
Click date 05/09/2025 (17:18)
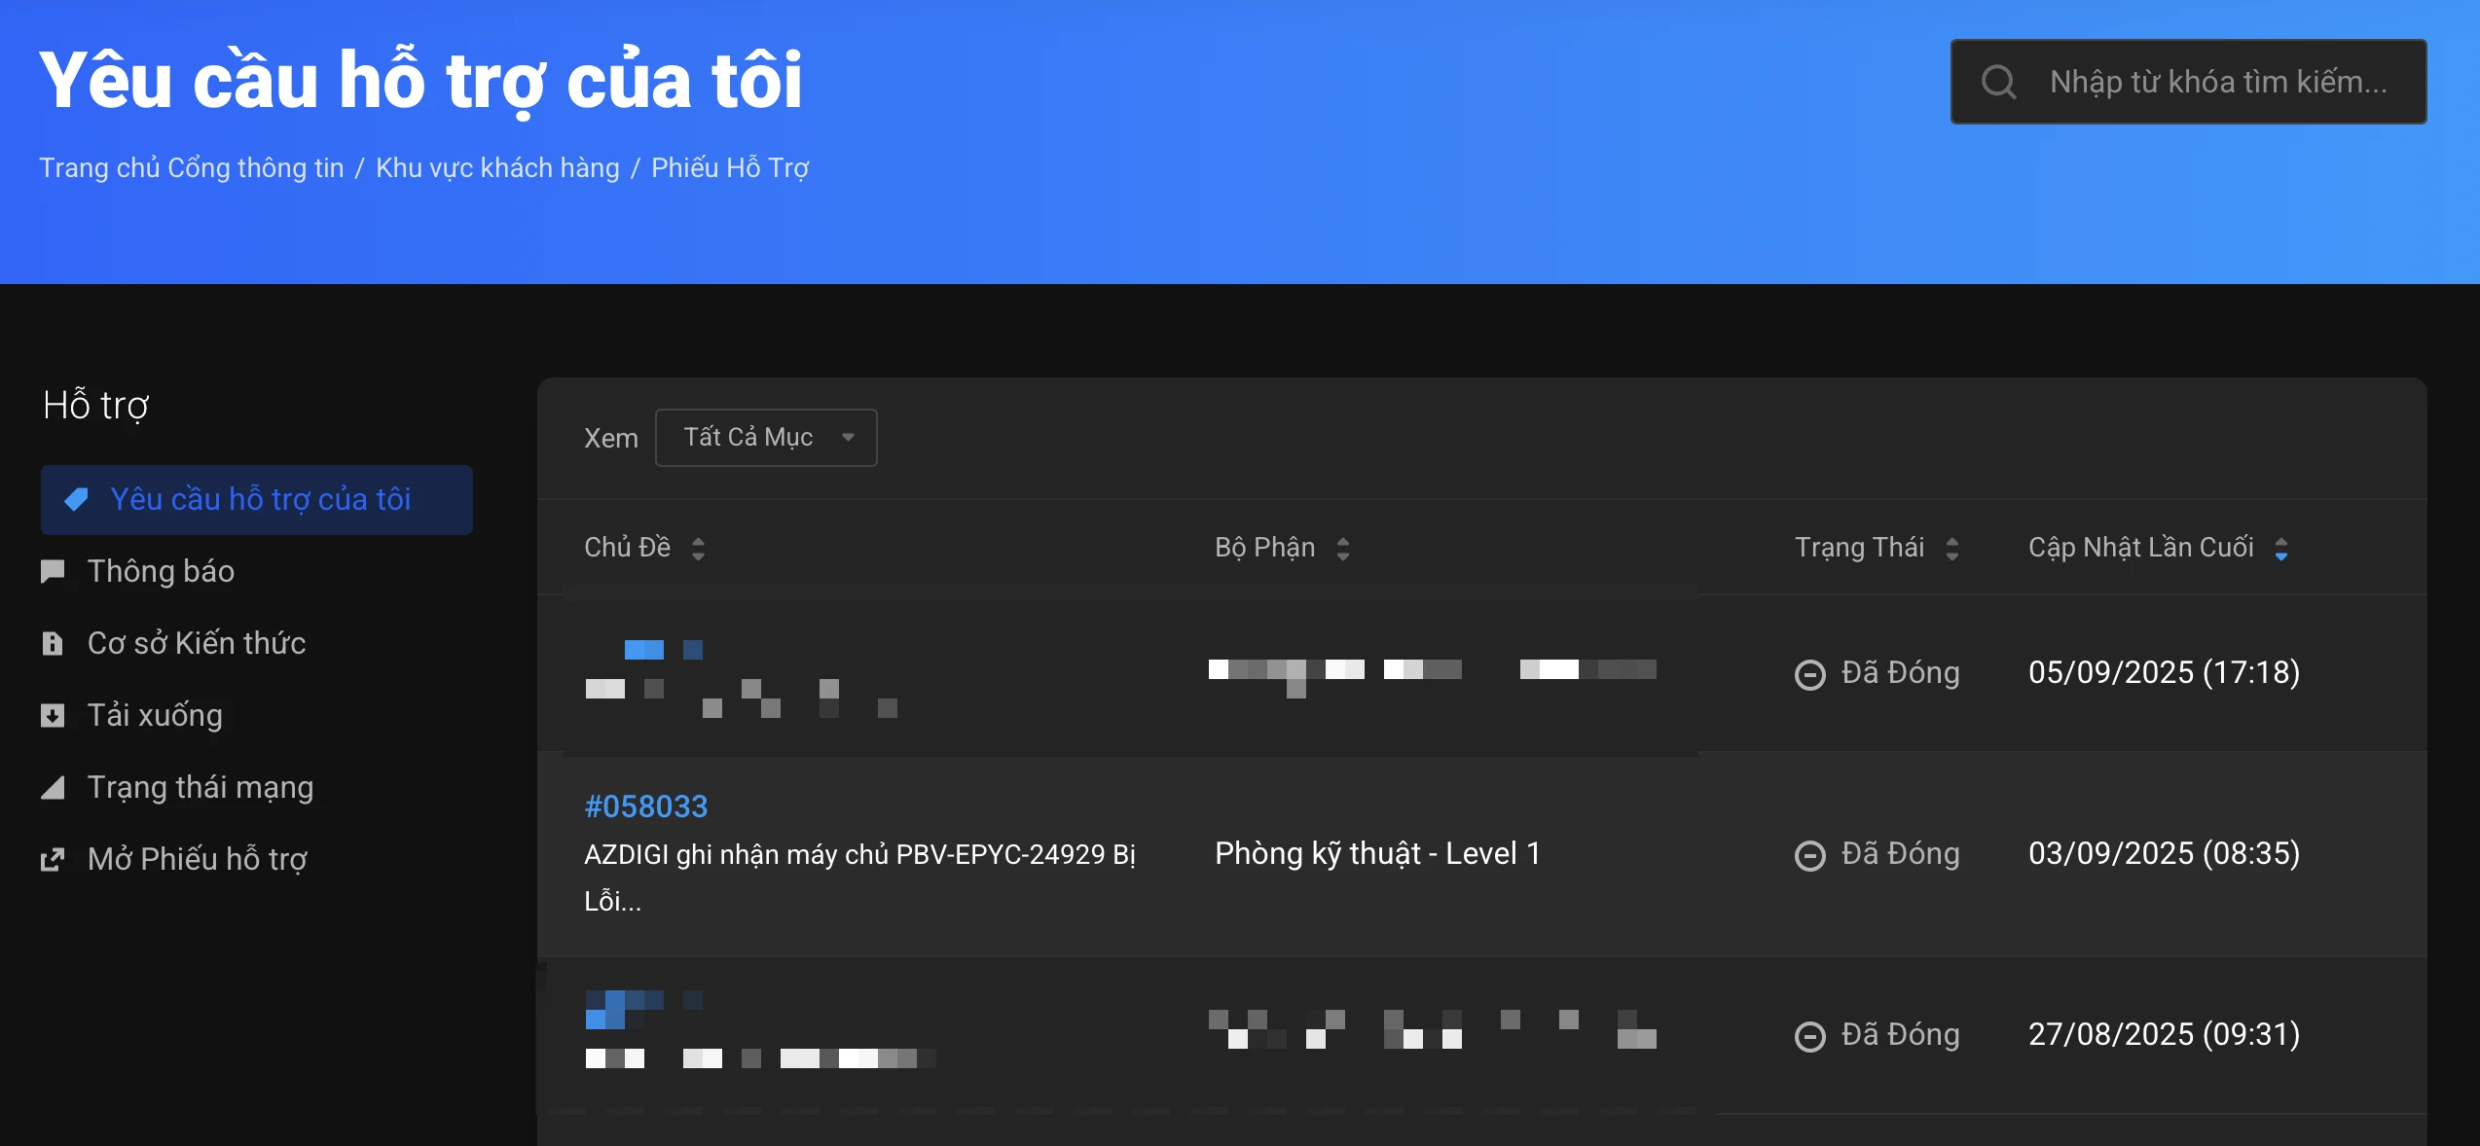point(2165,672)
